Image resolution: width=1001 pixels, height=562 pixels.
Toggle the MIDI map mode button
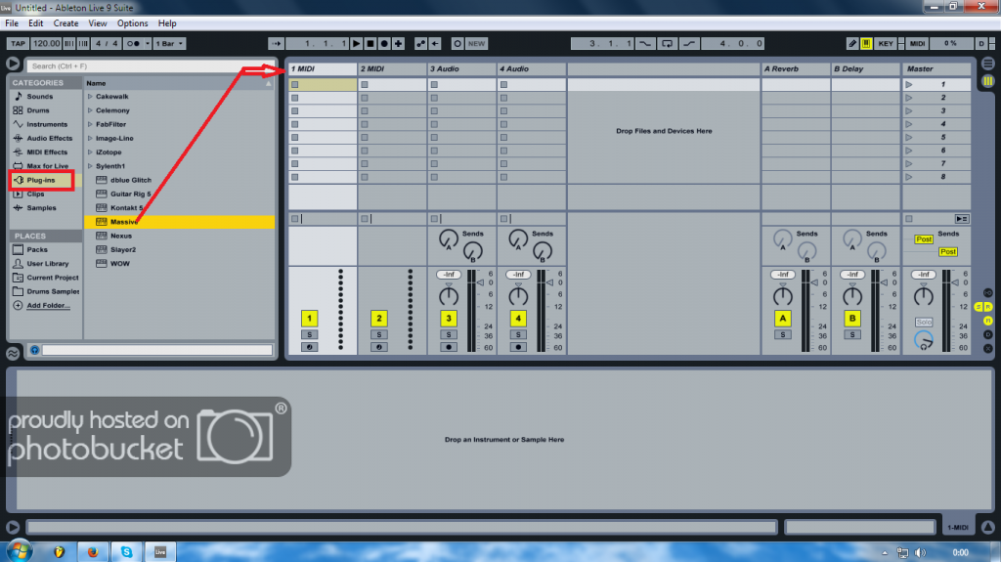point(917,43)
